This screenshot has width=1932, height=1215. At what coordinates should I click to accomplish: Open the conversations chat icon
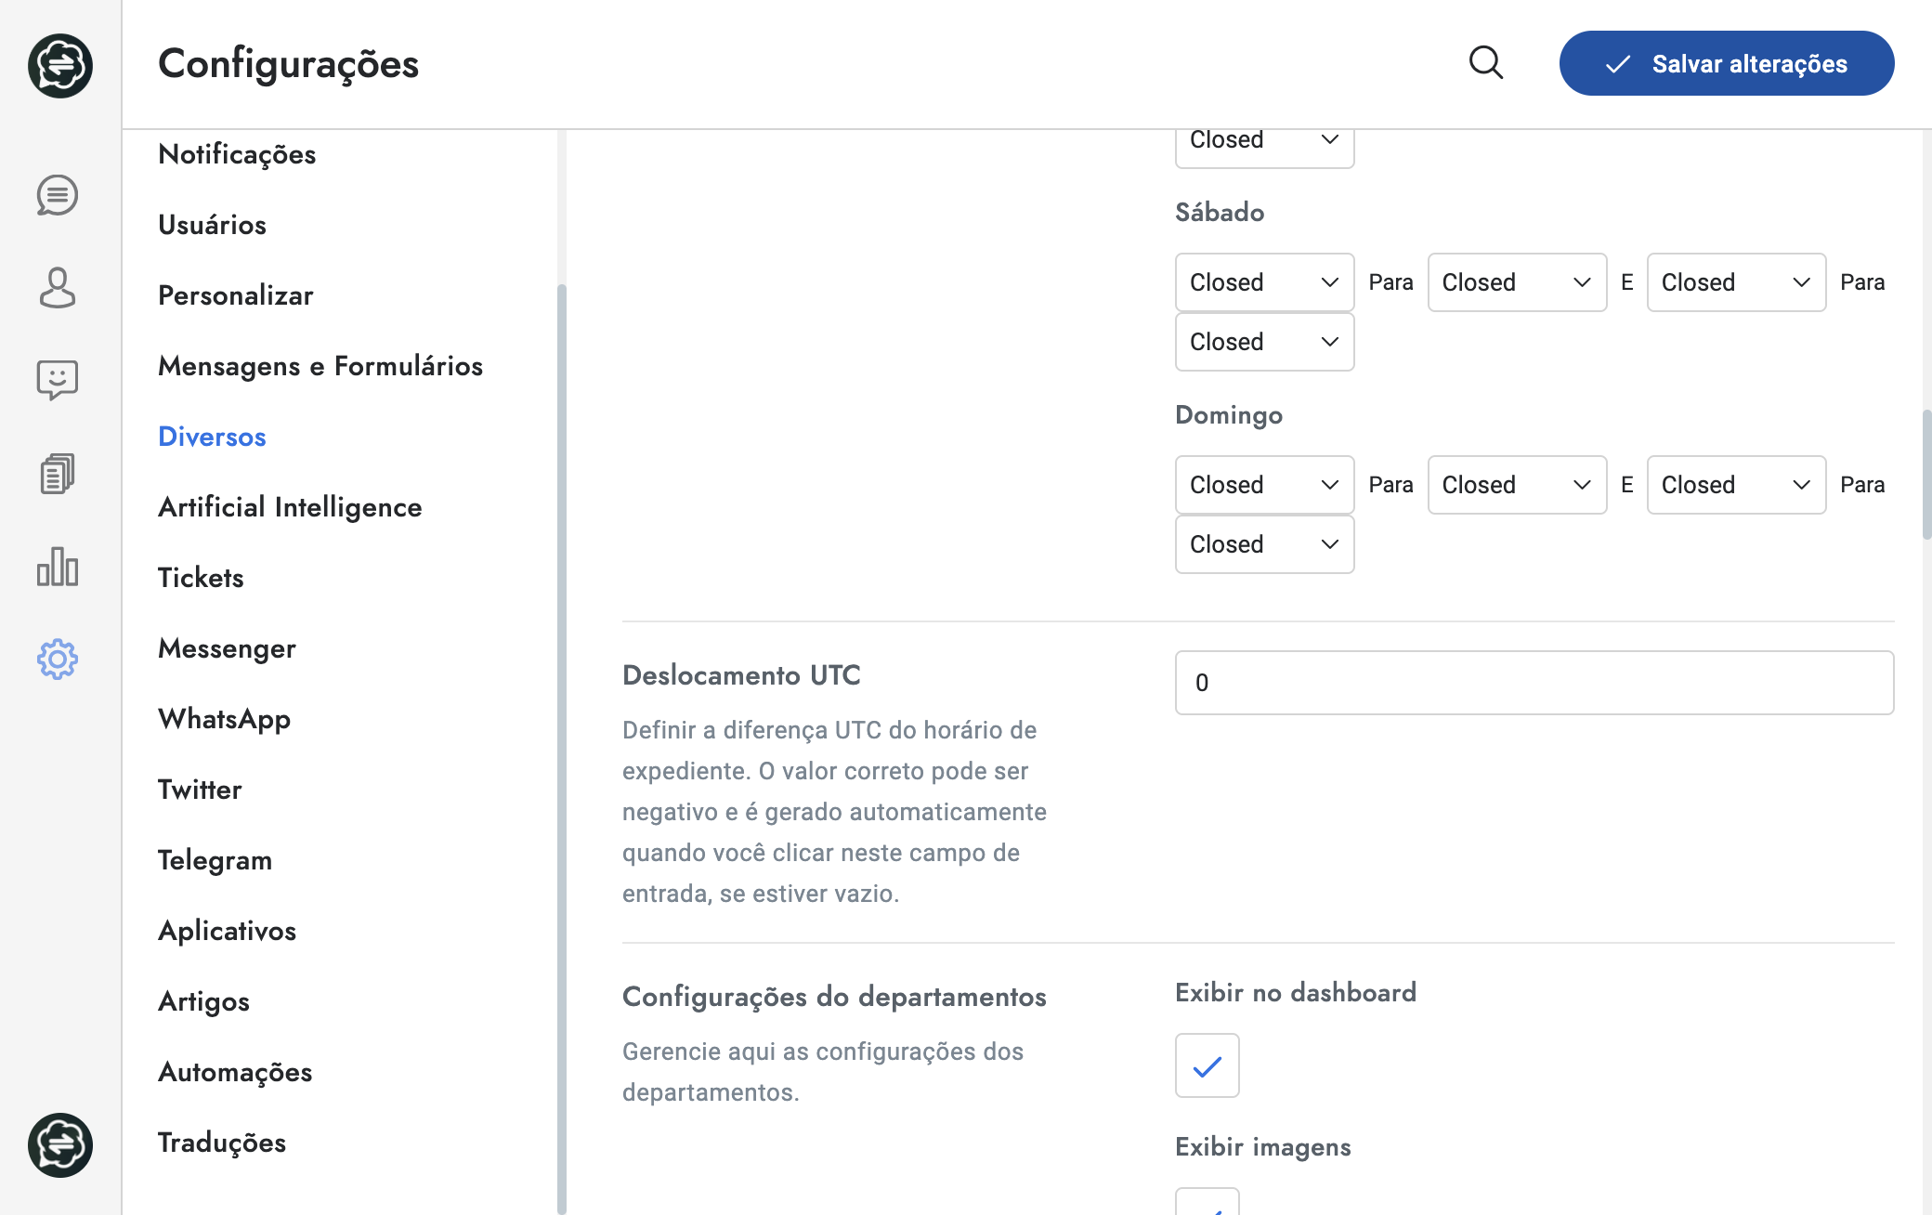click(58, 195)
